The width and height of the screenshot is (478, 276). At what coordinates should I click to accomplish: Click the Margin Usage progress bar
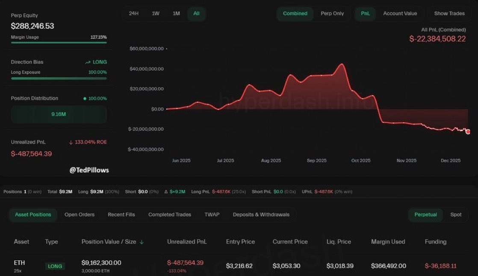pos(59,43)
